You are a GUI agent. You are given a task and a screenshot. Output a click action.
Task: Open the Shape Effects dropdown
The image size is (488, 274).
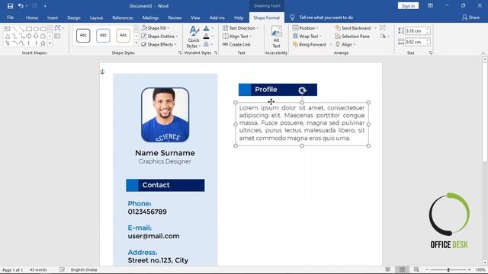pyautogui.click(x=159, y=44)
